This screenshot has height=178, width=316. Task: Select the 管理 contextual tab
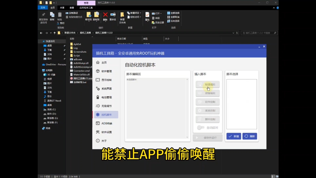pos(86,3)
